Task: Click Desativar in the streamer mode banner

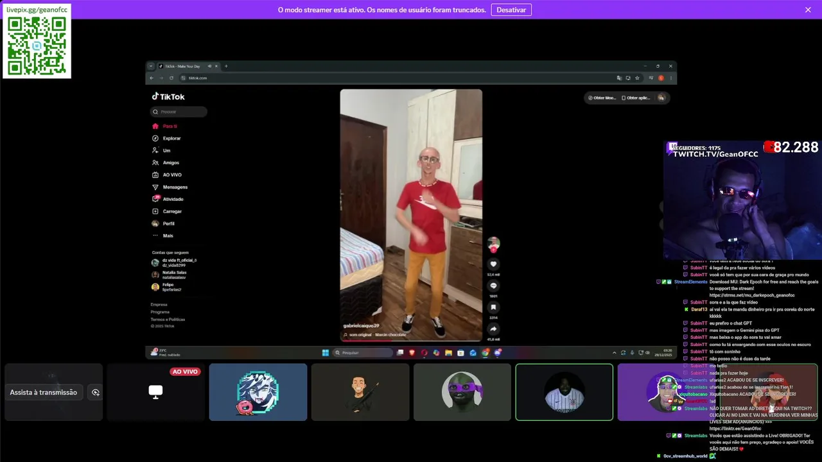Action: [511, 10]
